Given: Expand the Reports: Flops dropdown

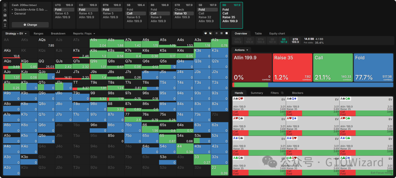Looking at the screenshot, I should (x=84, y=33).
